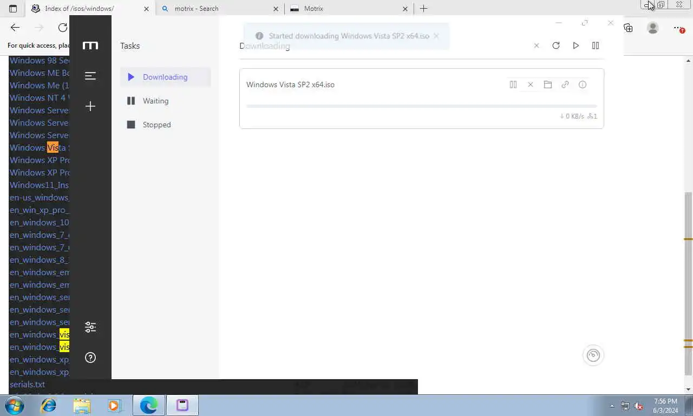
Task: Open Windows Explorer from taskbar
Action: tap(82, 405)
